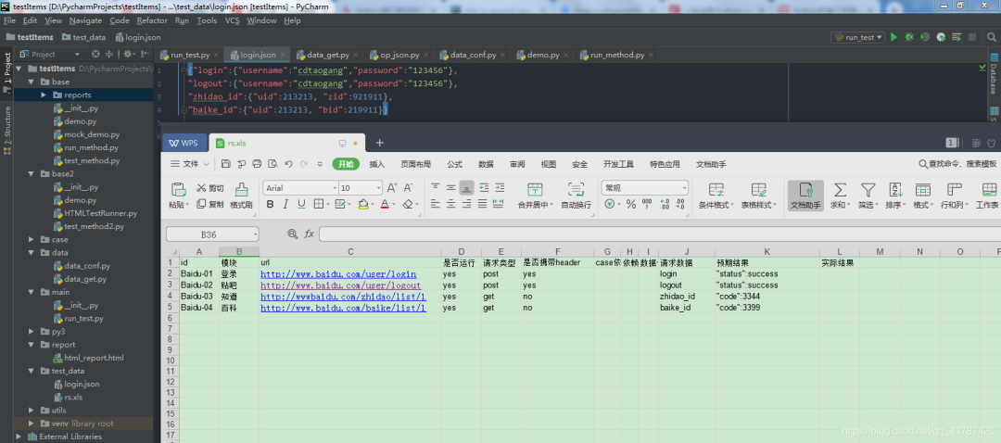Align cell content to bottom
The image size is (1001, 443).
(x=466, y=187)
